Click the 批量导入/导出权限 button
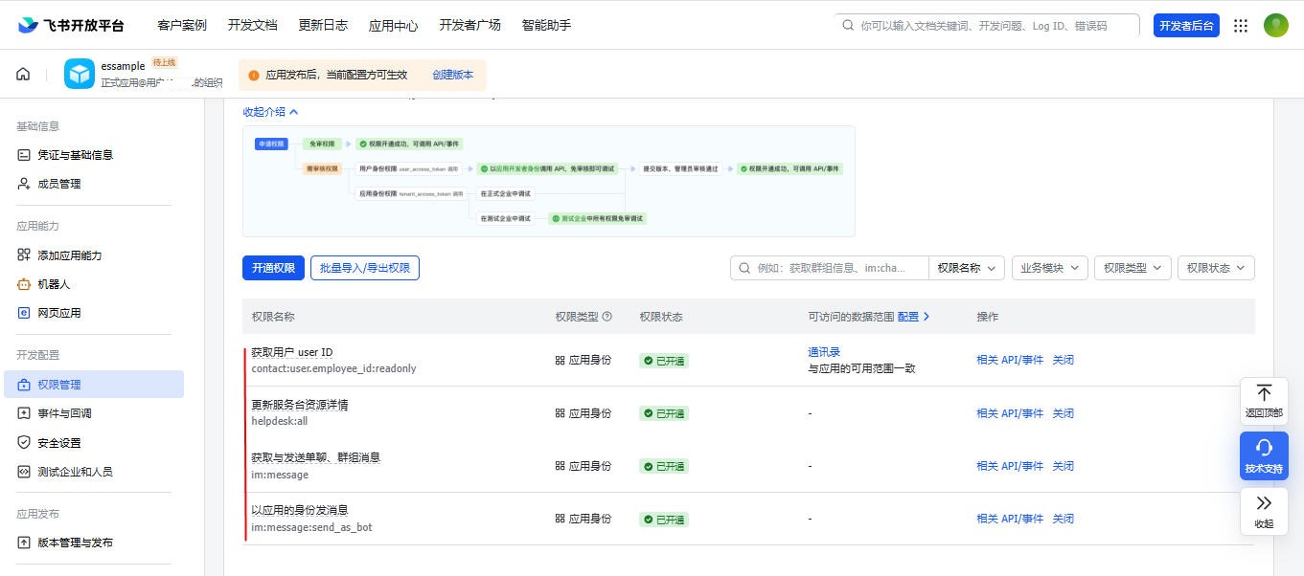The height and width of the screenshot is (576, 1304). [x=364, y=268]
